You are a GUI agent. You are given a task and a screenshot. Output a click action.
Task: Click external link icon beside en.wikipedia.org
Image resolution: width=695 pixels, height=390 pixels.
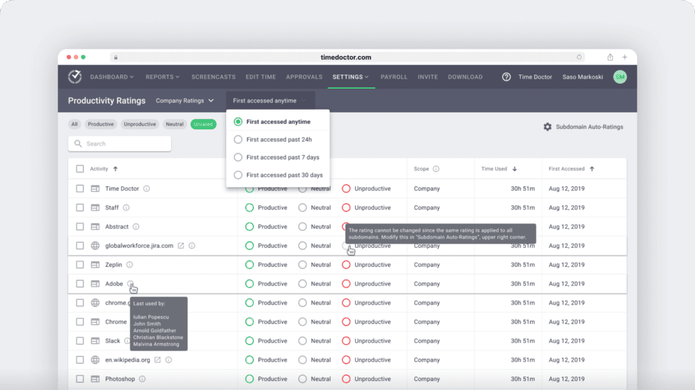pyautogui.click(x=158, y=360)
